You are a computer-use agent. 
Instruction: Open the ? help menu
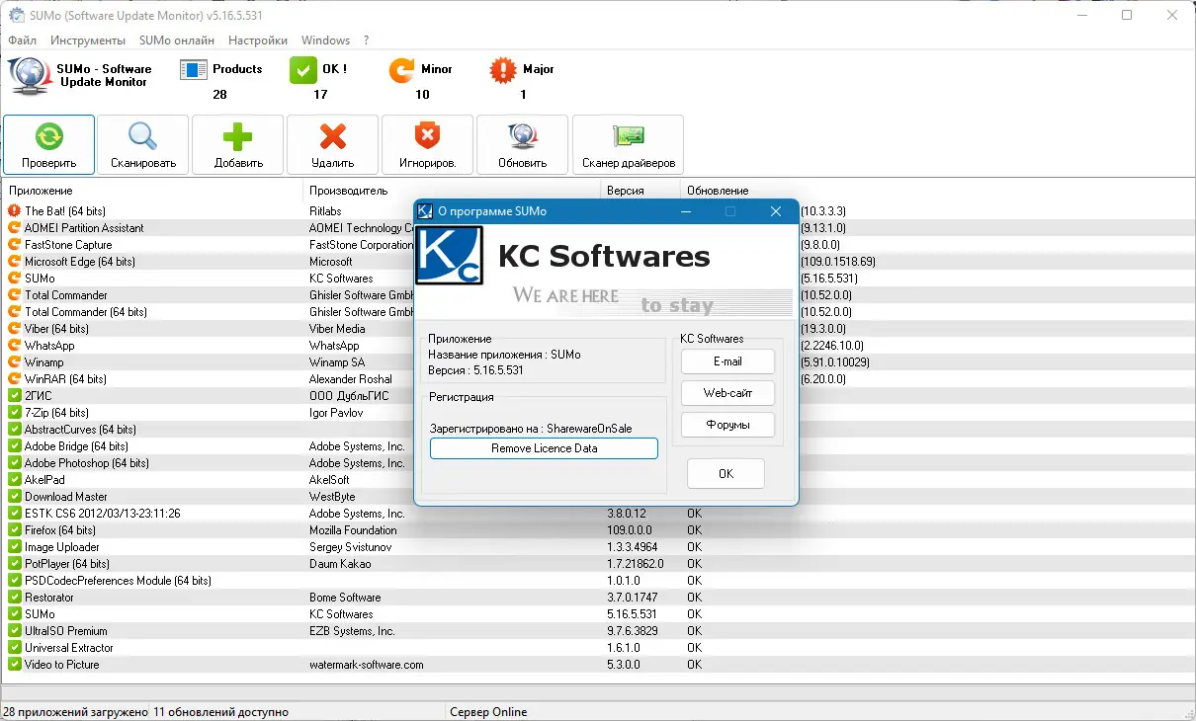tap(367, 40)
